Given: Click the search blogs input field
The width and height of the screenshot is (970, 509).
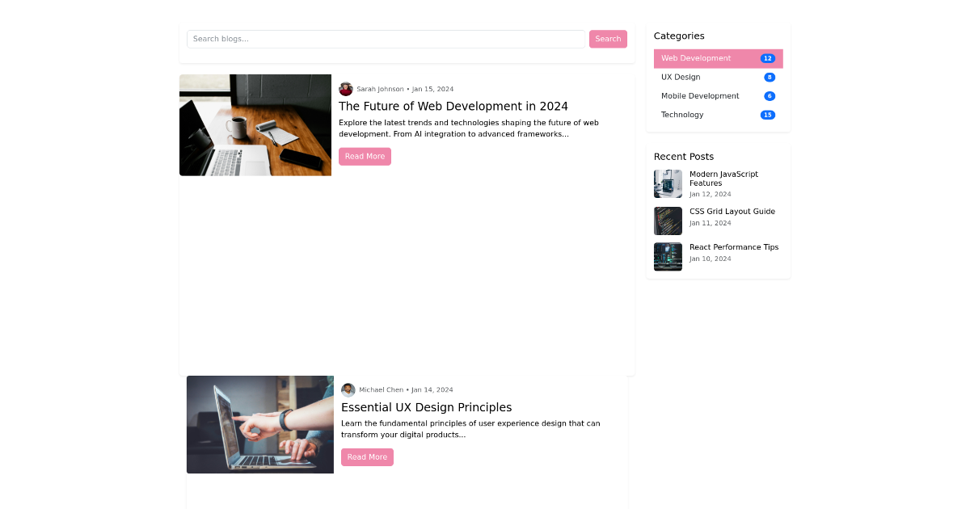Looking at the screenshot, I should 386,39.
